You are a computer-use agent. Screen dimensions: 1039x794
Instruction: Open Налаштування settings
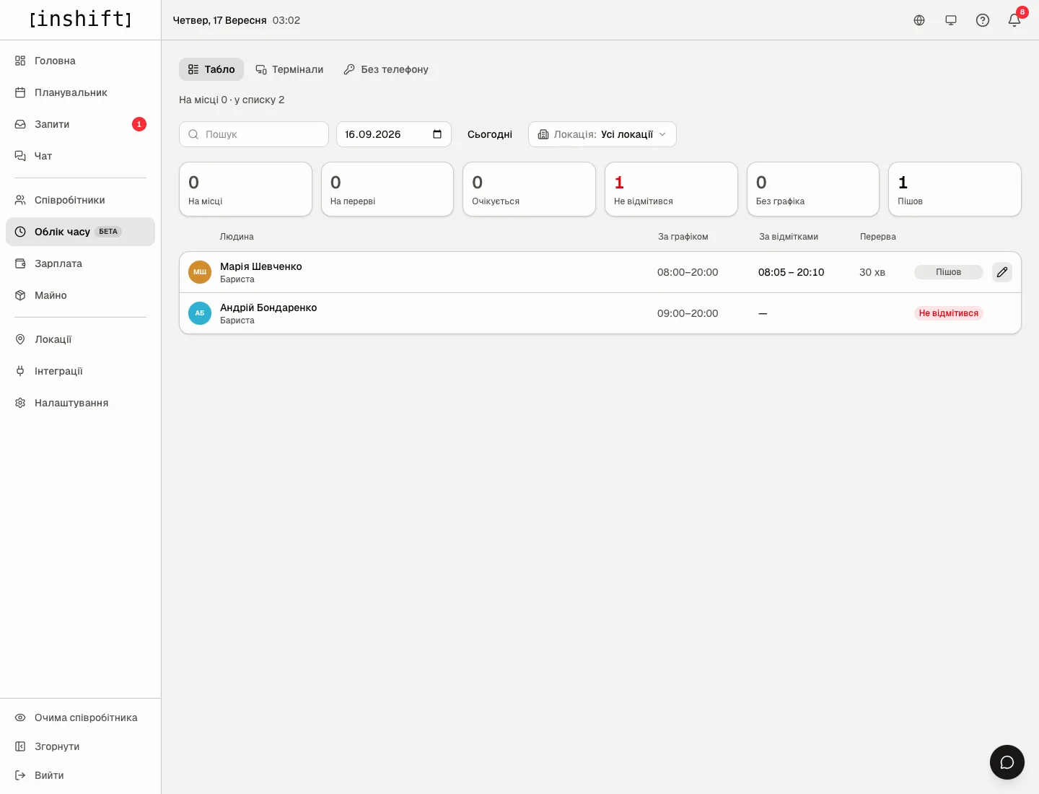click(x=80, y=403)
